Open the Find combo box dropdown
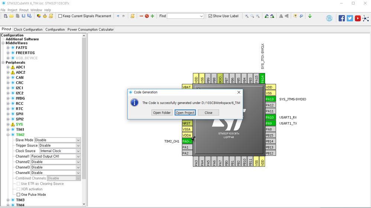371x208 pixels. click(201, 16)
